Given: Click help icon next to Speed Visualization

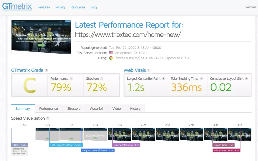Looking at the screenshot, I should pos(48,118).
